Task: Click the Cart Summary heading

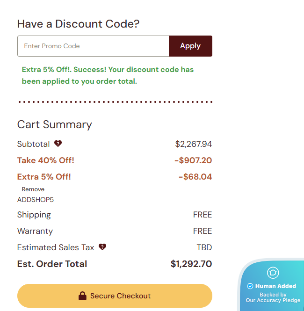Action: [55, 124]
